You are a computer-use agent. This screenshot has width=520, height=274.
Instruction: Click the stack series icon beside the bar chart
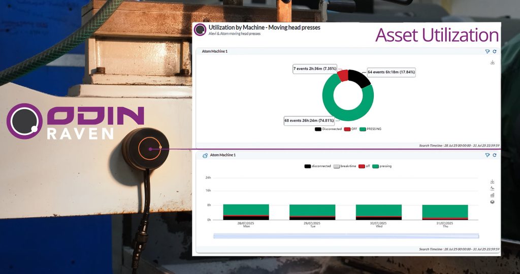click(x=492, y=201)
